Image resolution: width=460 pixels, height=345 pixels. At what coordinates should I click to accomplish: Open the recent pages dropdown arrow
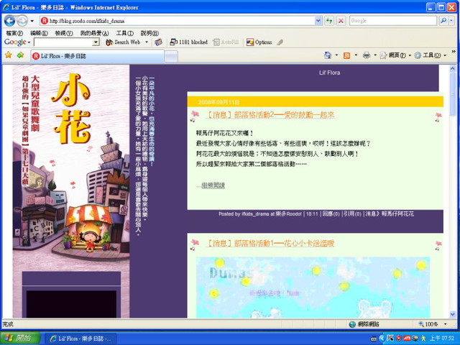(32, 21)
